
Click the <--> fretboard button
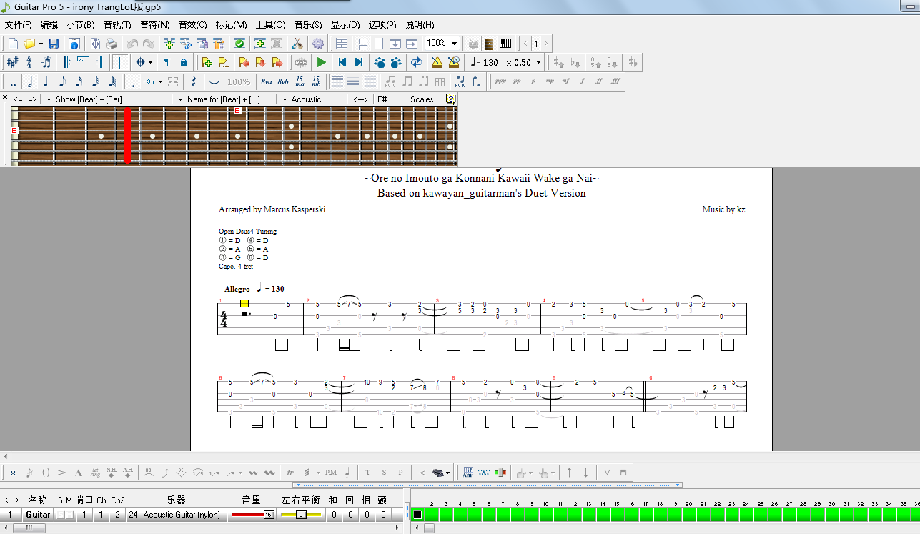click(360, 99)
